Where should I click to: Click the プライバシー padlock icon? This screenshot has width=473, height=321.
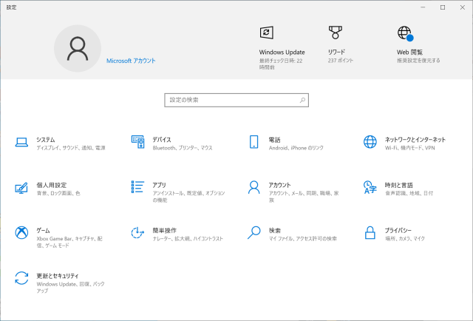tap(370, 233)
